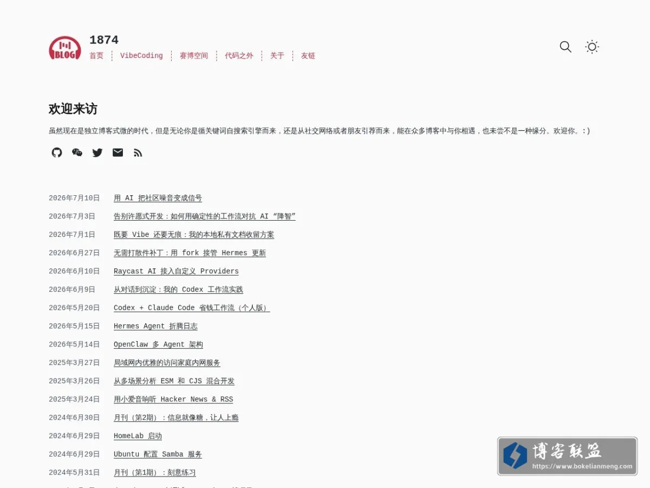Click the date 2026年6月9日
The height and width of the screenshot is (488, 650).
[x=72, y=290]
